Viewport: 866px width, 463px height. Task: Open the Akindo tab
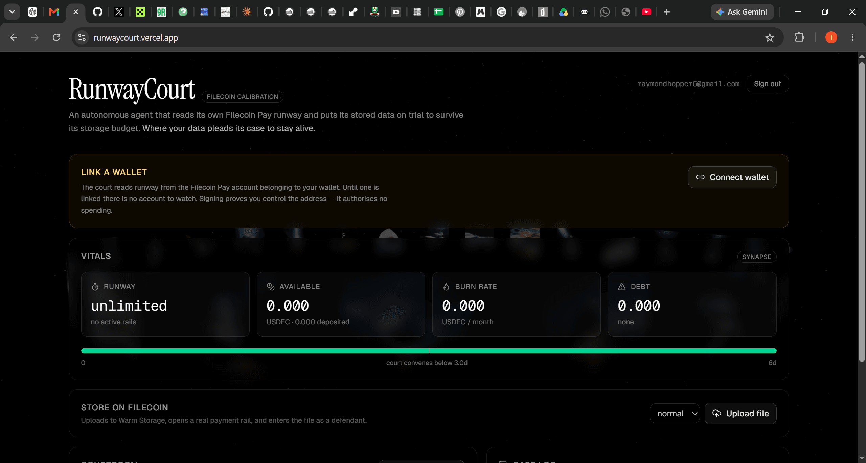225,12
